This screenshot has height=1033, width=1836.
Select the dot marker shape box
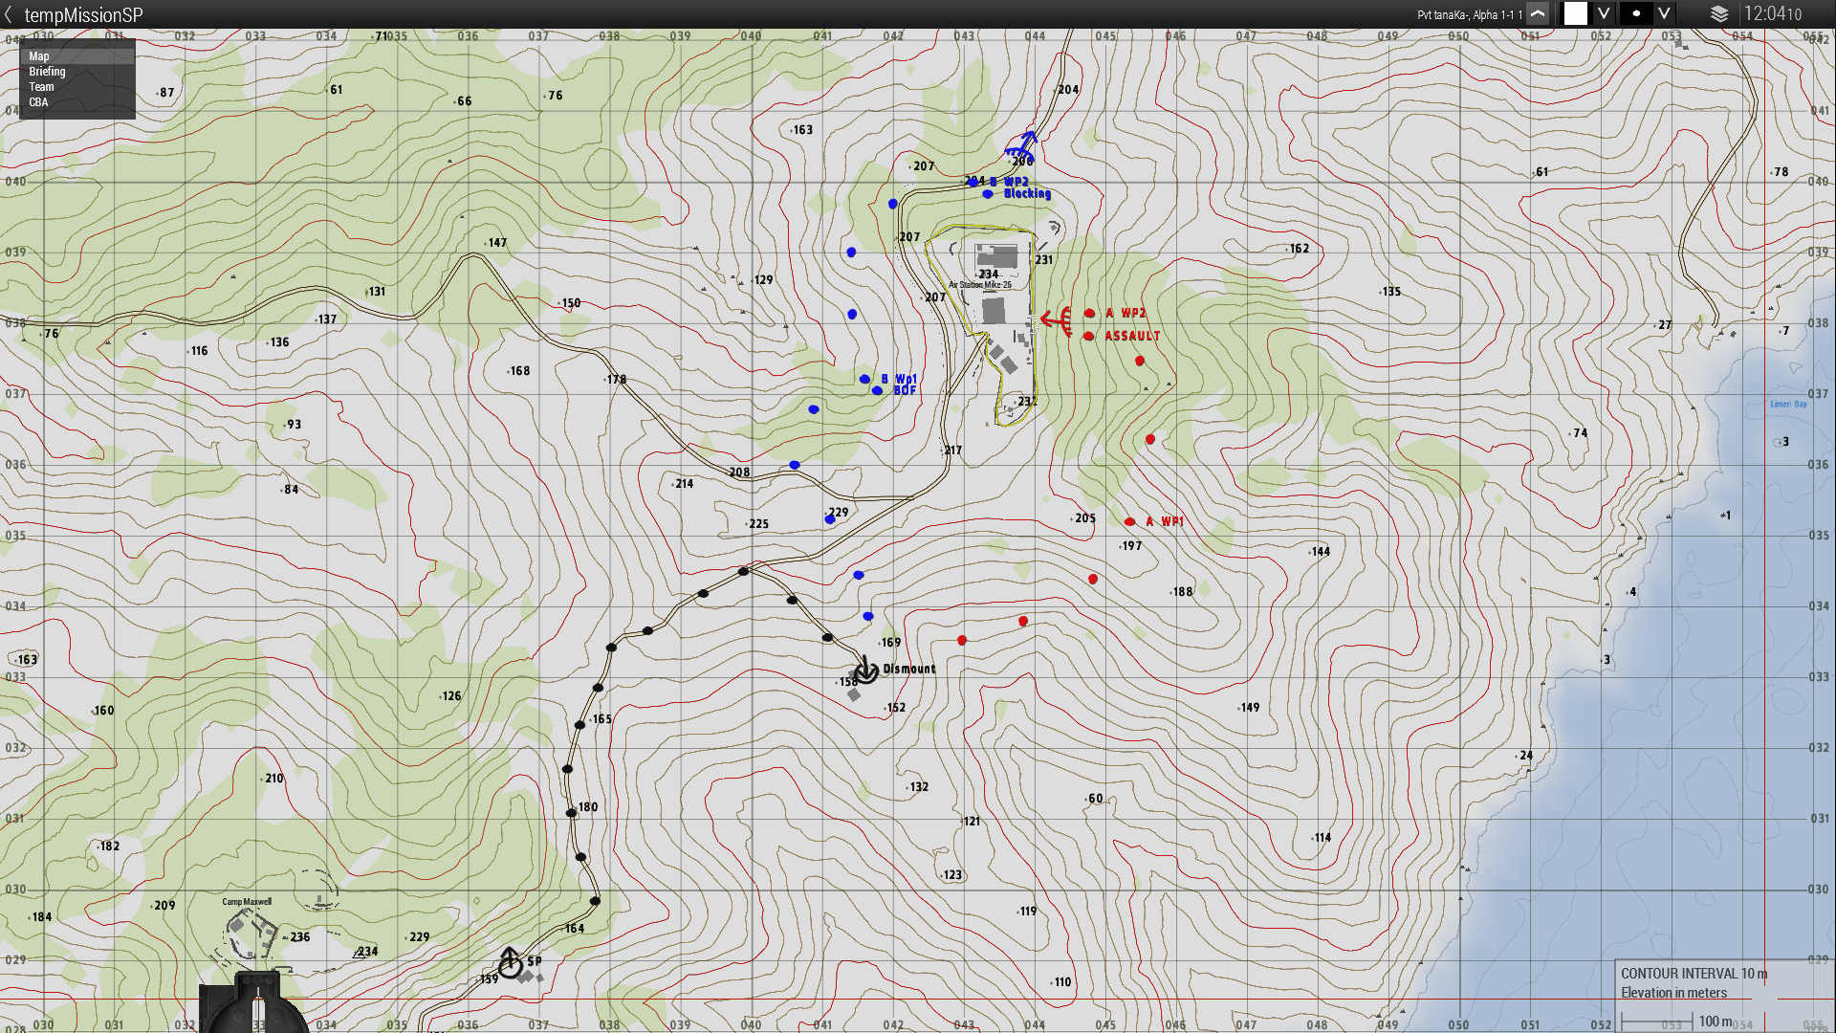1636,14
